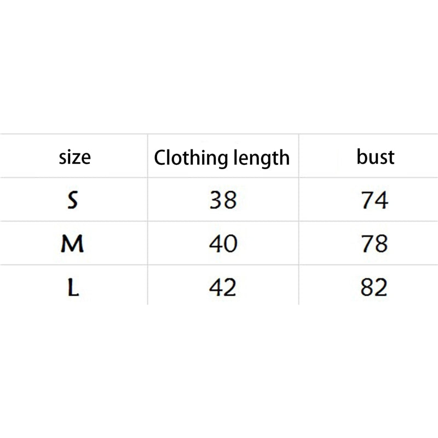438x438 pixels.
Task: Click the divider below the header row
Action: (219, 177)
